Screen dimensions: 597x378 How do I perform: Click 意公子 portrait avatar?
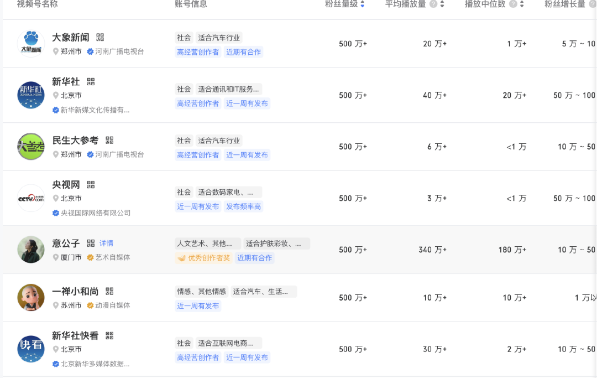tap(31, 250)
